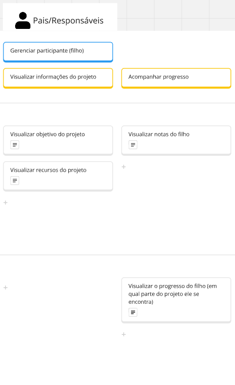This screenshot has height=385, width=235.
Task: Click the Pais/Responsáveis persona icon
Action: pyautogui.click(x=23, y=20)
